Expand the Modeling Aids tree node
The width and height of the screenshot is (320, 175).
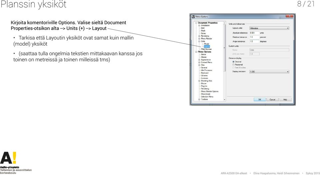click(199, 81)
